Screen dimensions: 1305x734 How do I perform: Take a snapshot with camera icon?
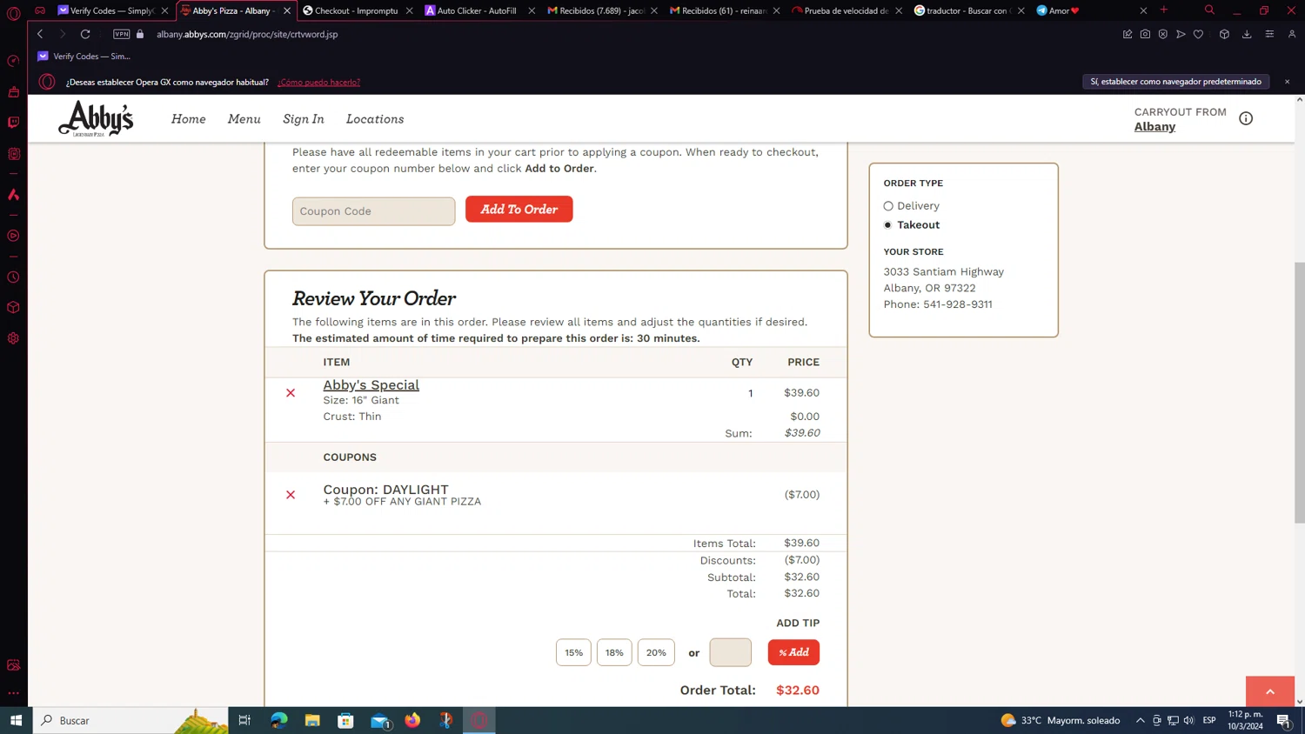(1145, 34)
